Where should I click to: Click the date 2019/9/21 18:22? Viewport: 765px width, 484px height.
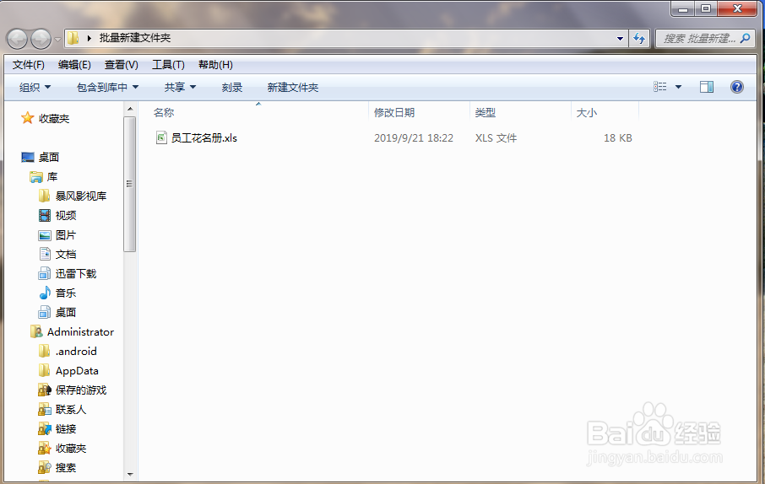pyautogui.click(x=414, y=138)
